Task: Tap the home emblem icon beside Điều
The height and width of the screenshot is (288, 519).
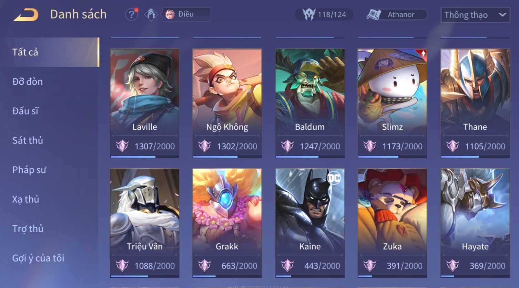Action: coord(151,14)
